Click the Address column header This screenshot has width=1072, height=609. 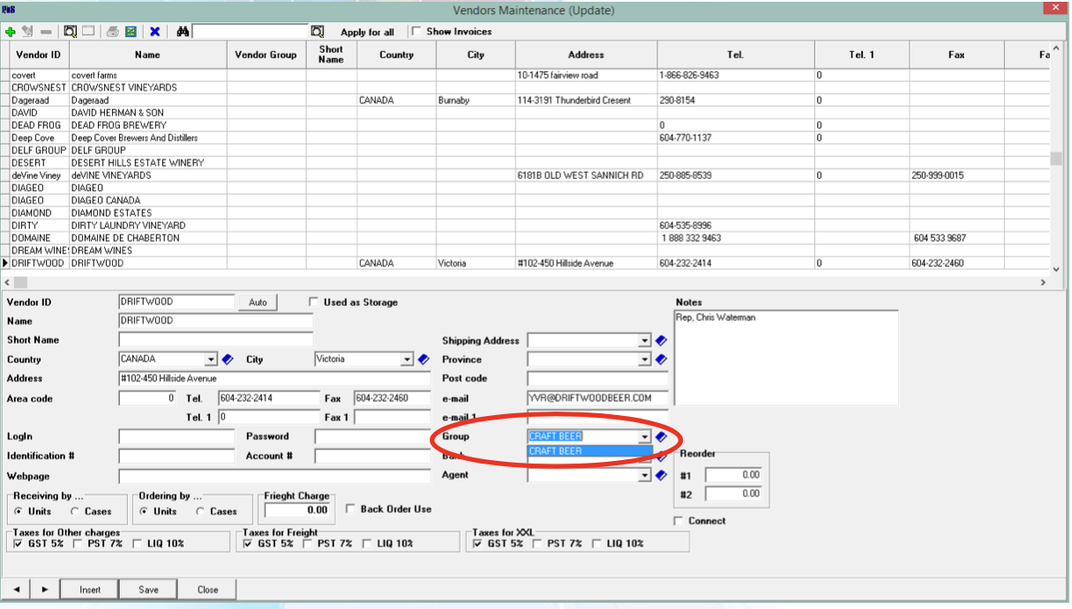coord(586,55)
